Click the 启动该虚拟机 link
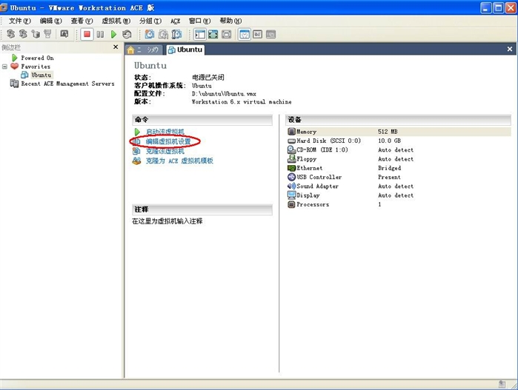The image size is (518, 390). tap(165, 132)
